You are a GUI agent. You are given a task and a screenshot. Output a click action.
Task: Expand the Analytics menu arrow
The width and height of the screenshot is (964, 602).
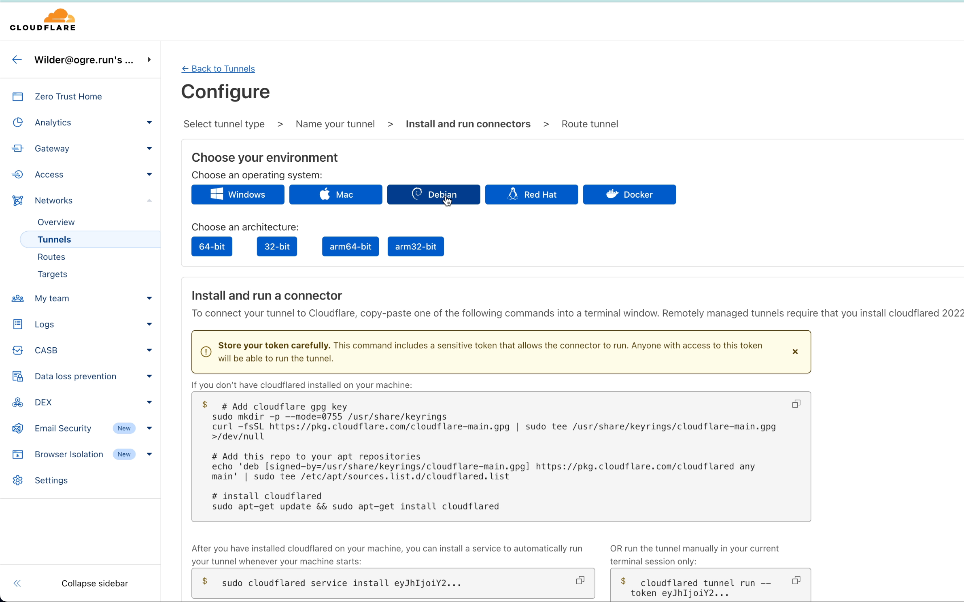click(x=149, y=123)
